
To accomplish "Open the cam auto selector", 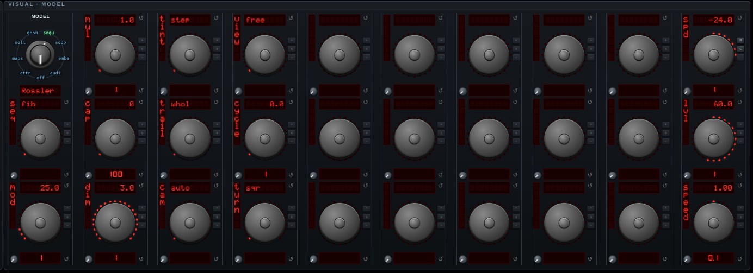I will (190, 188).
